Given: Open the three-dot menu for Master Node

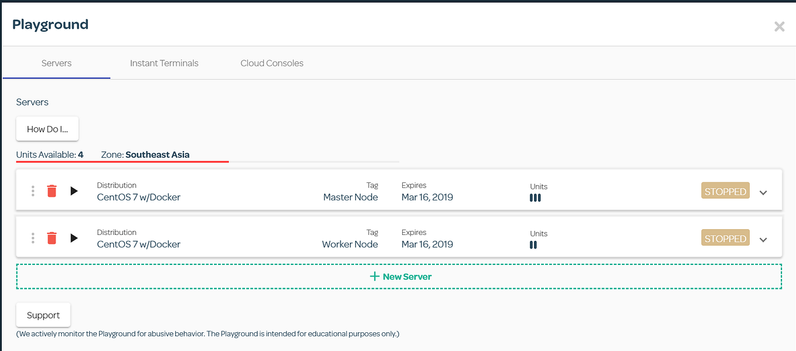Looking at the screenshot, I should coord(33,191).
